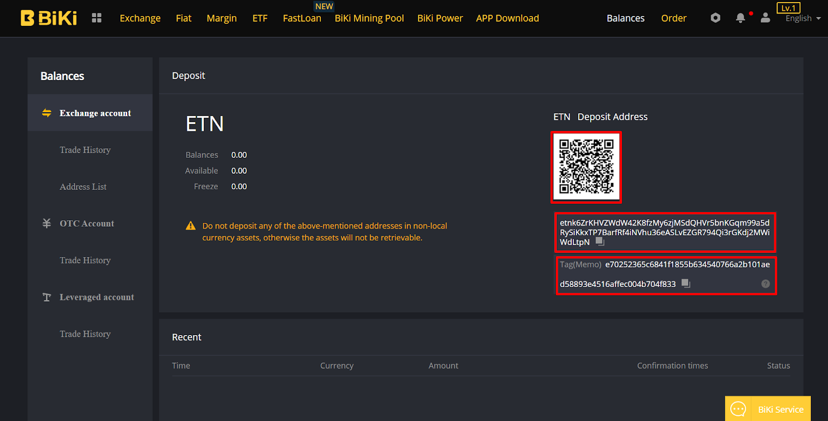Open the Address List
Image resolution: width=828 pixels, height=421 pixels.
point(83,187)
